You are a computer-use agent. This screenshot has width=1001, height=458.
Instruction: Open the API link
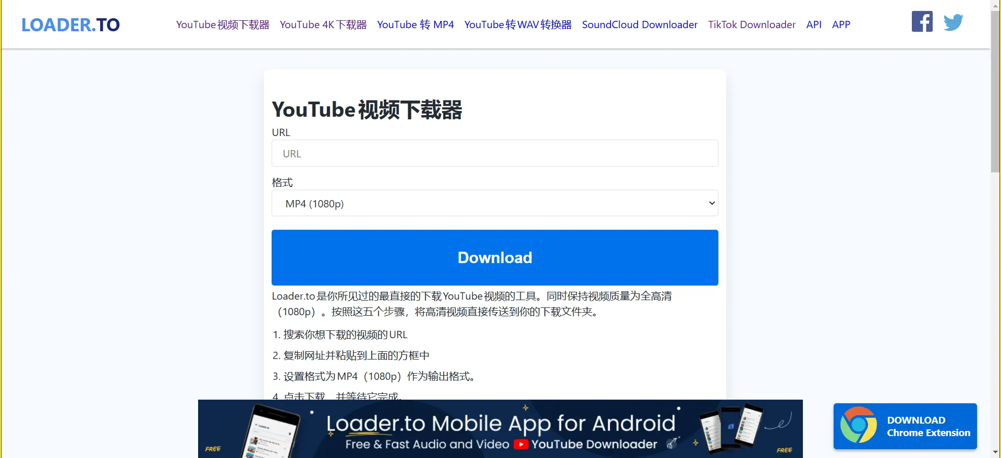(814, 24)
